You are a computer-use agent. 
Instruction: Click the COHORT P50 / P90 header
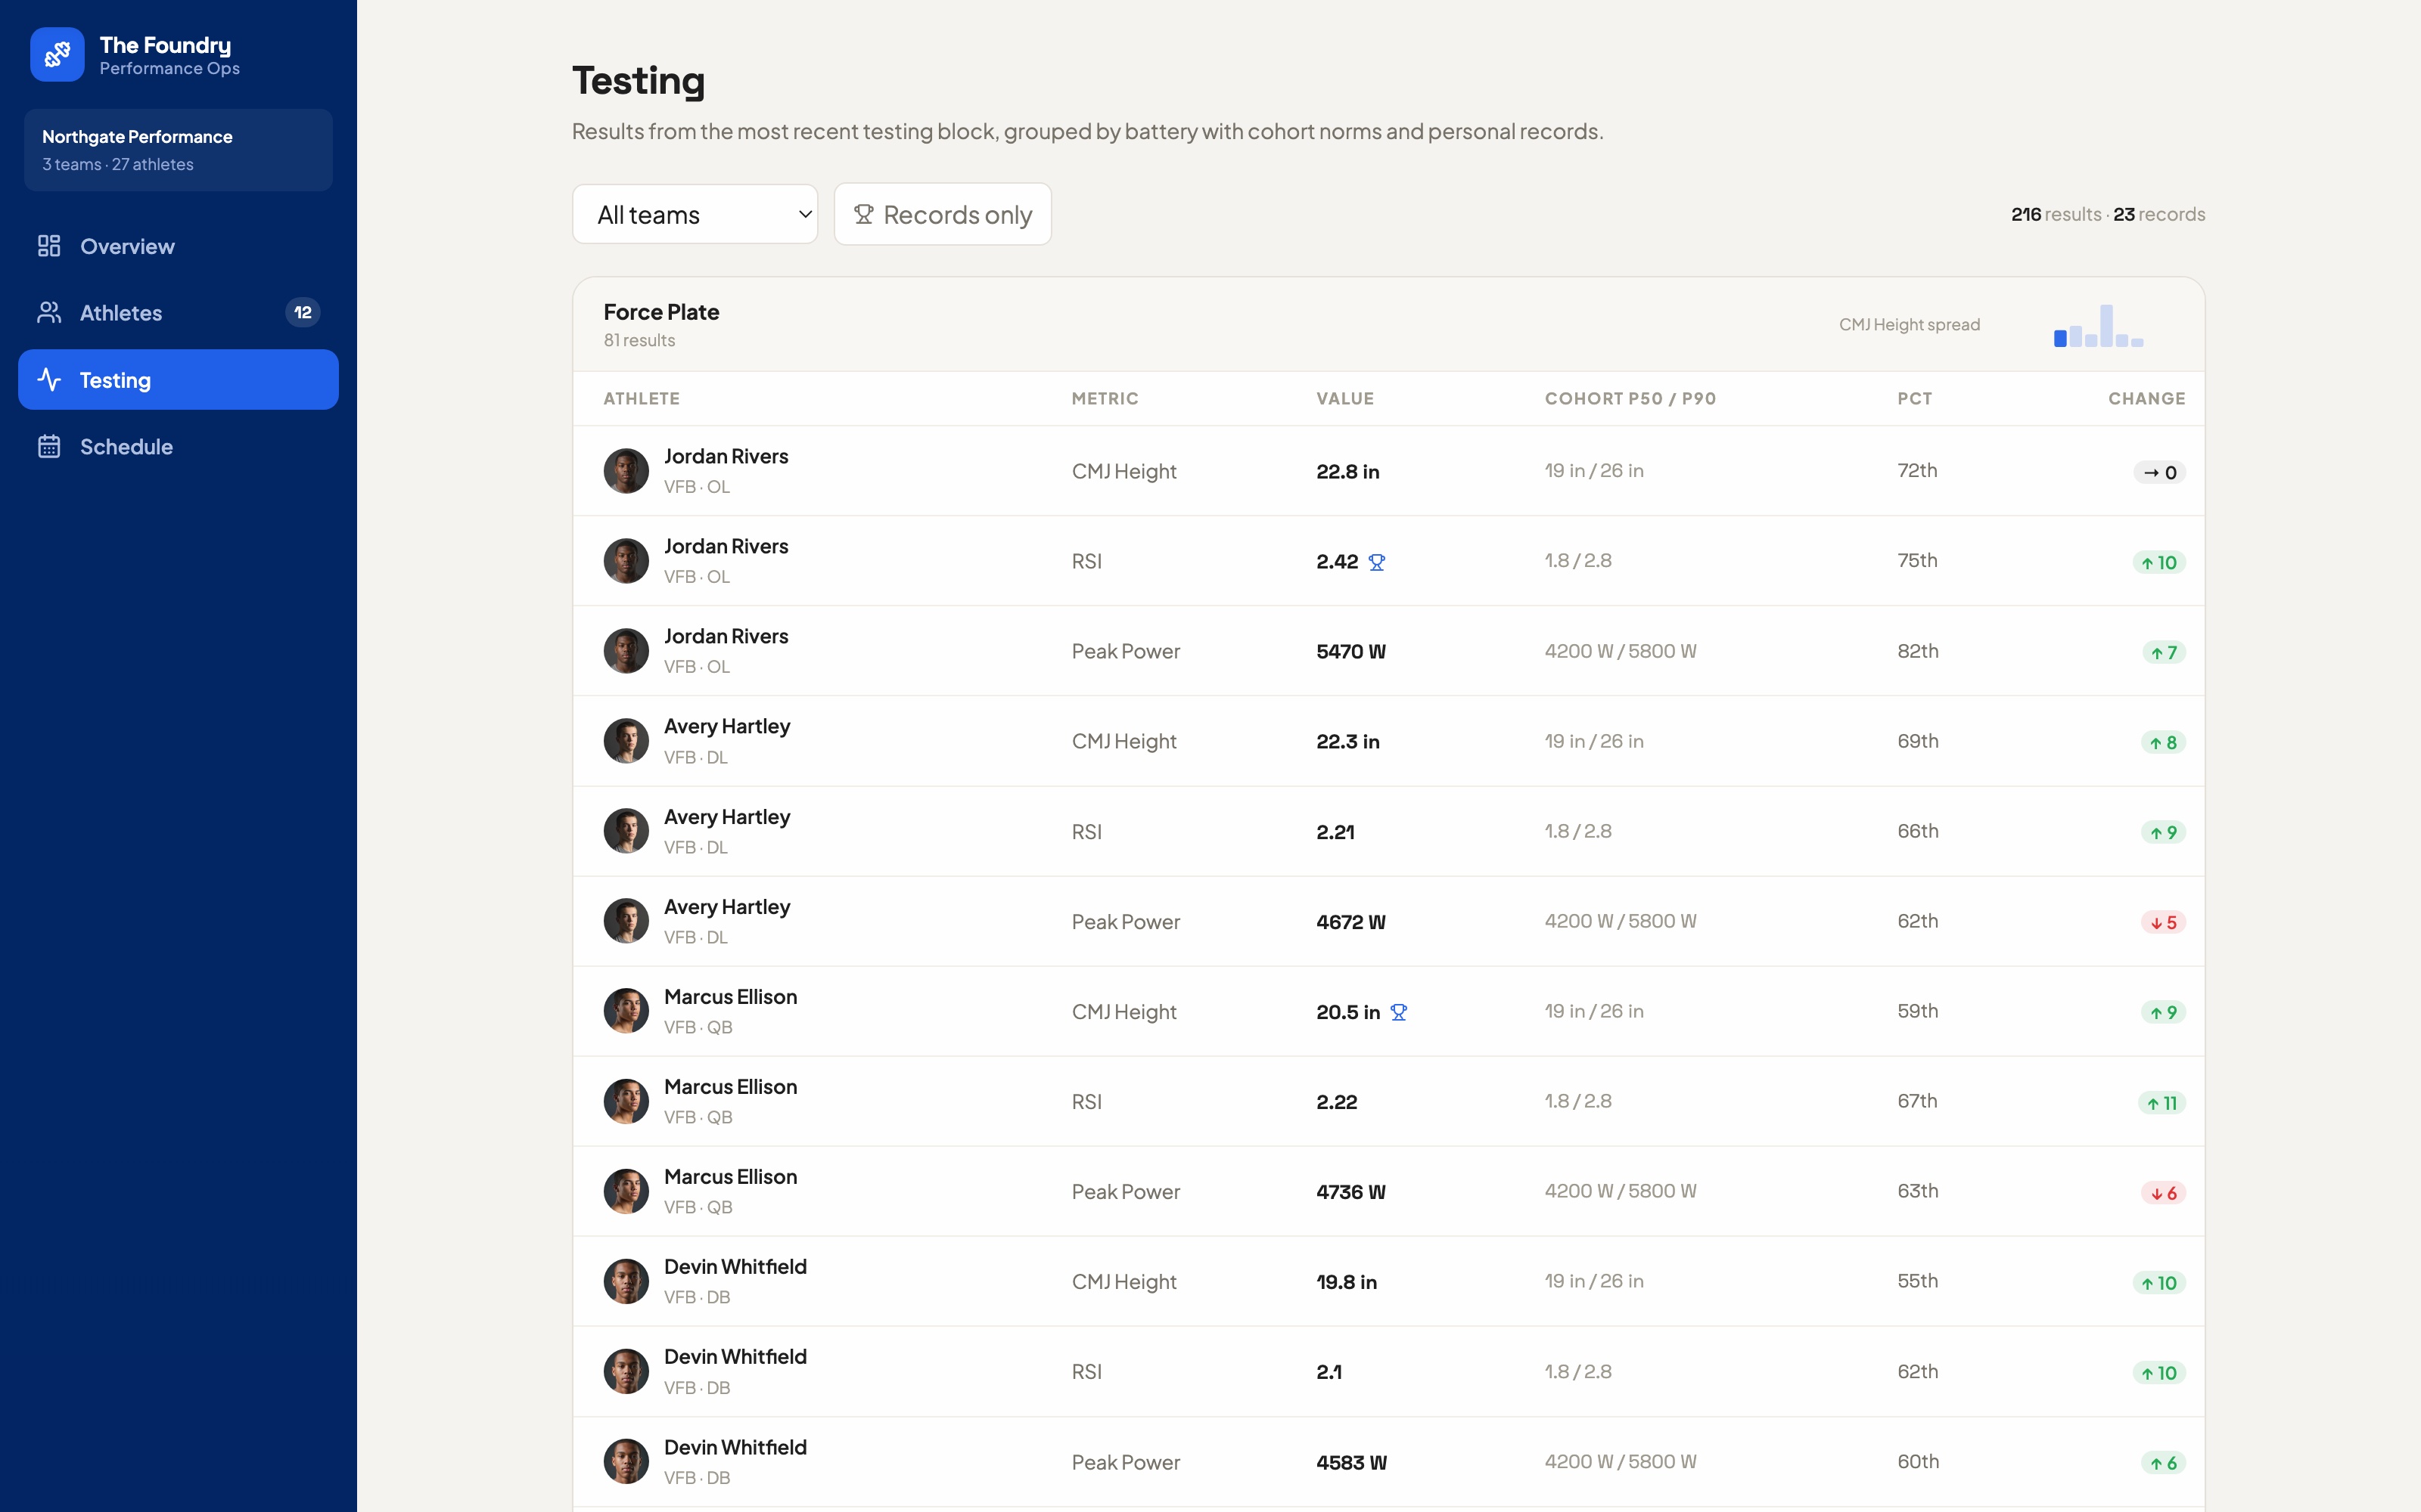tap(1630, 399)
